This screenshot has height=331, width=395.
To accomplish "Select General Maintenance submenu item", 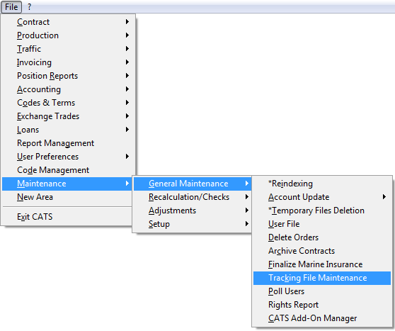I will tap(193, 184).
